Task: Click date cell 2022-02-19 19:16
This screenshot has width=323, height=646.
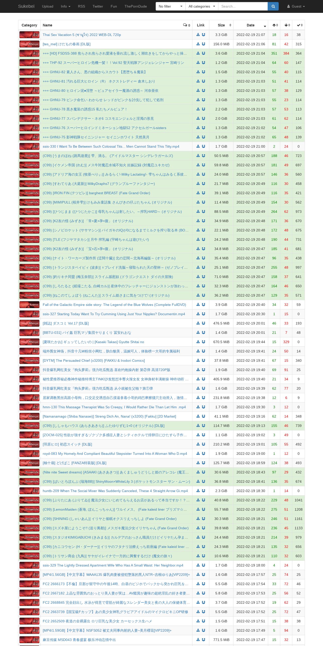Action: click(x=251, y=416)
